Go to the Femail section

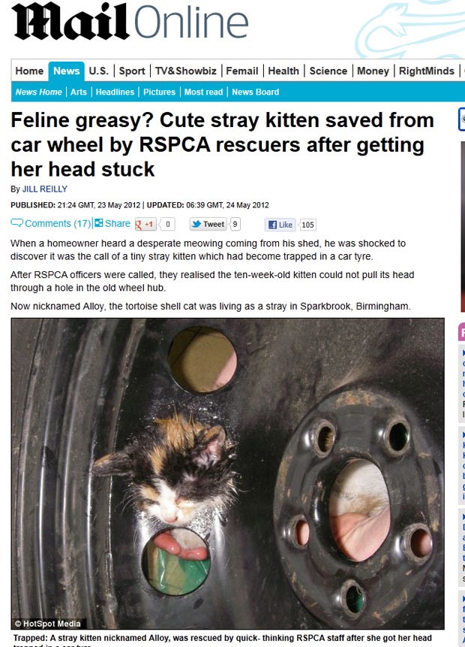tap(241, 71)
